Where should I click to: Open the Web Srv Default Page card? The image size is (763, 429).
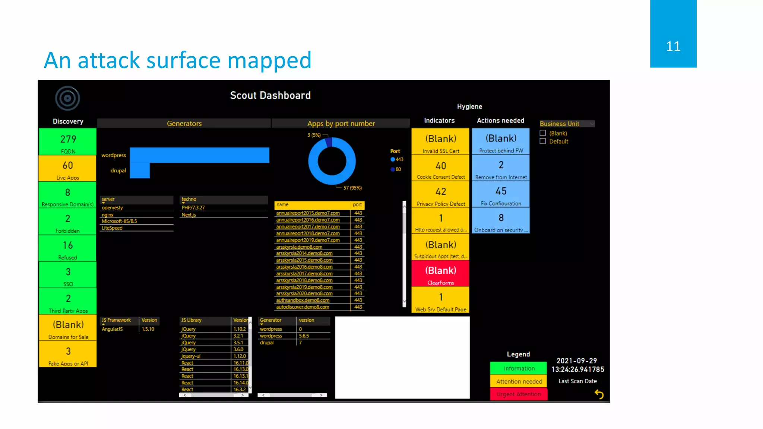click(x=440, y=300)
